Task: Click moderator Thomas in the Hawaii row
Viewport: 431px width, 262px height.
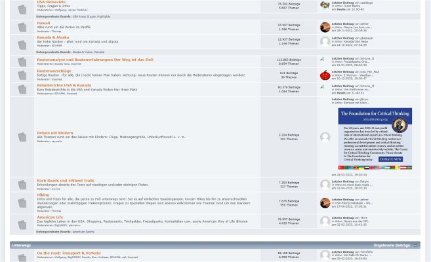Action: 56,31
